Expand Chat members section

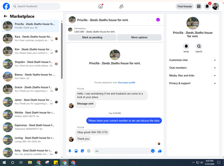[x=193, y=68]
